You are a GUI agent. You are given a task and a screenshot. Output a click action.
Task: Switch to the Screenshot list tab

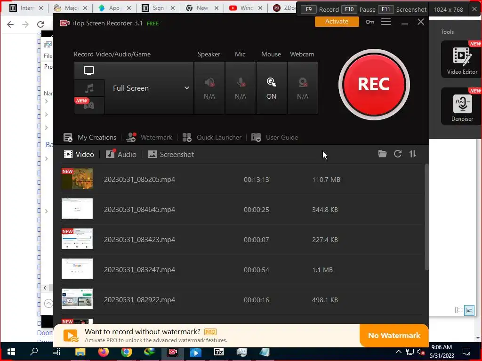point(171,154)
